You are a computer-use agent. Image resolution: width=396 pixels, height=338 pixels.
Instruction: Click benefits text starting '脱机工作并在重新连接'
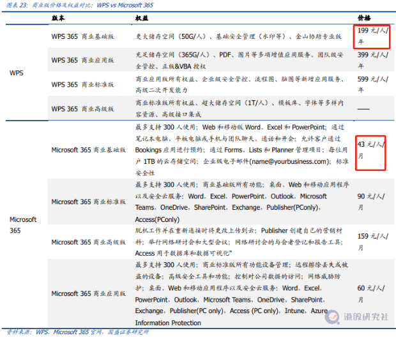(x=239, y=242)
